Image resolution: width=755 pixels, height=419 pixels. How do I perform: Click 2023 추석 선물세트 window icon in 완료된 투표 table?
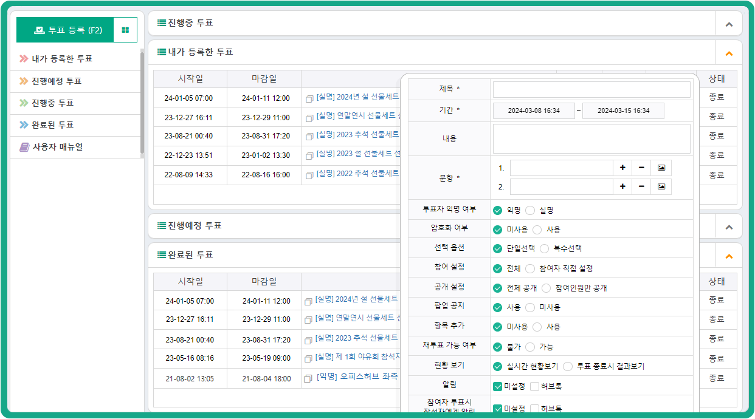click(x=309, y=339)
